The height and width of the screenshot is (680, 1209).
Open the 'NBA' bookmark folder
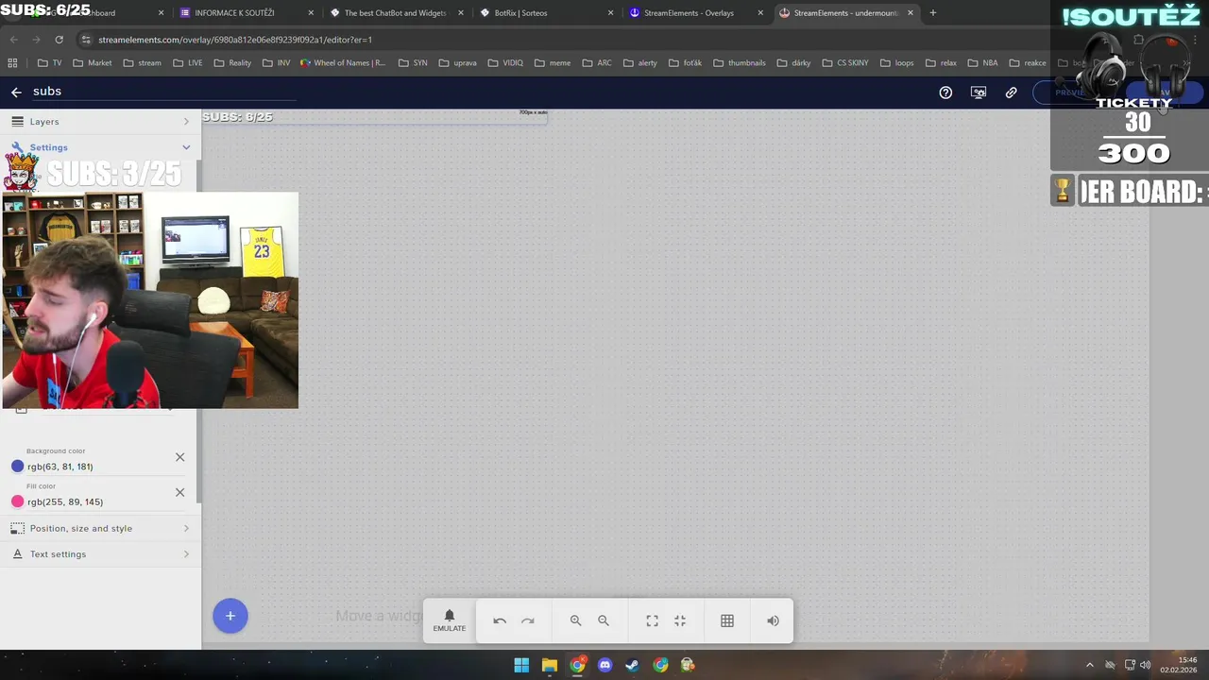tap(982, 63)
